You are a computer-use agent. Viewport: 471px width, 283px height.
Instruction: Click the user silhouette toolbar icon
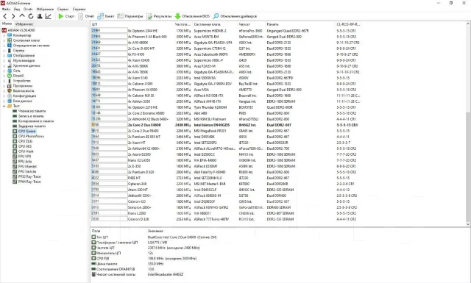coord(39,16)
